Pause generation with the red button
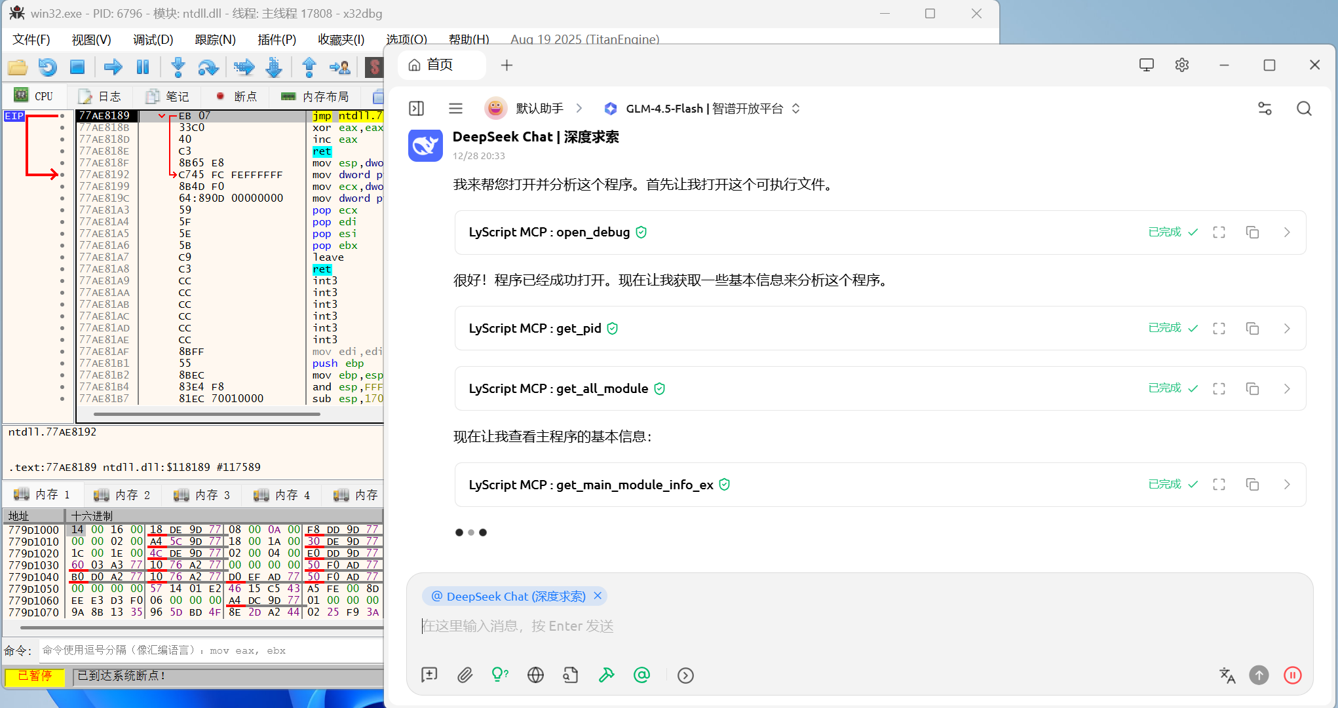 click(1292, 675)
